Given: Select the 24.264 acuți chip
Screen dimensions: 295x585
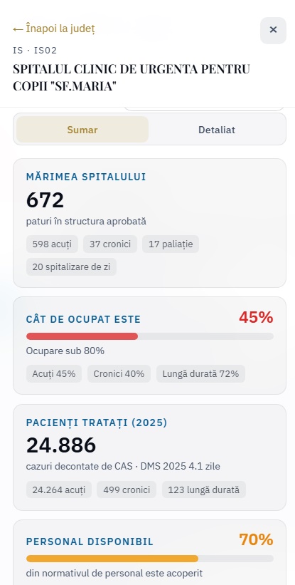Looking at the screenshot, I should (x=59, y=490).
